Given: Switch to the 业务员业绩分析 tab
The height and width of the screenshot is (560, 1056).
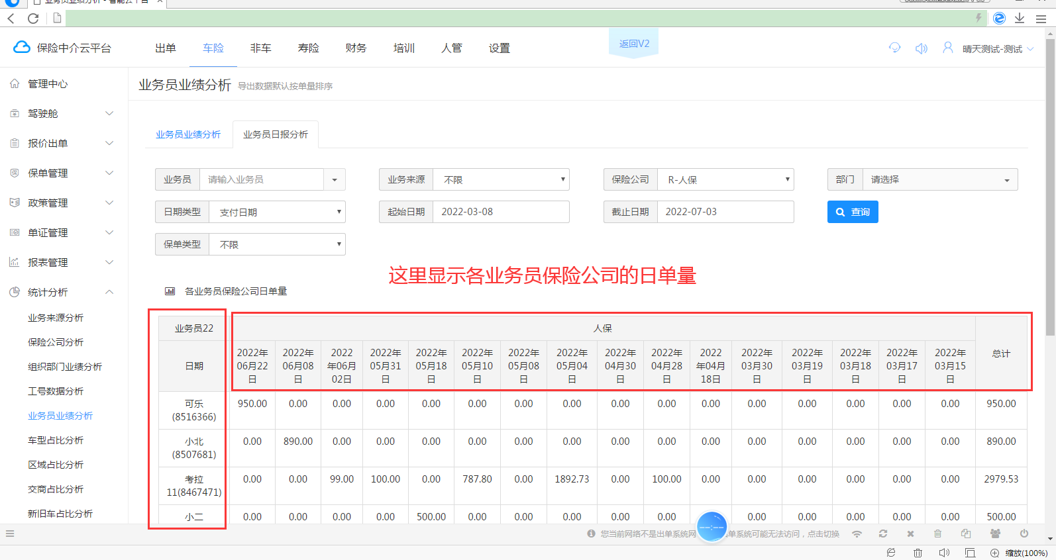Looking at the screenshot, I should click(x=188, y=134).
